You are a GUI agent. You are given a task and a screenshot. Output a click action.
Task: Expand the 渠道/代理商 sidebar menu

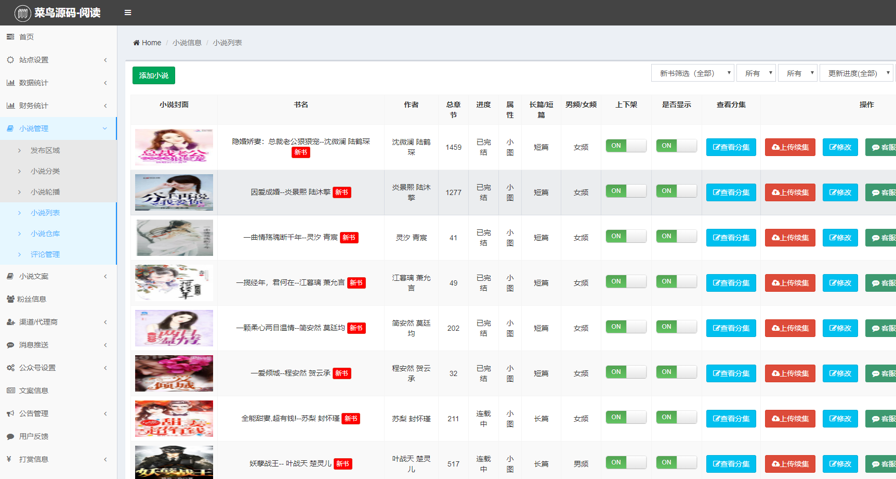[x=58, y=322]
